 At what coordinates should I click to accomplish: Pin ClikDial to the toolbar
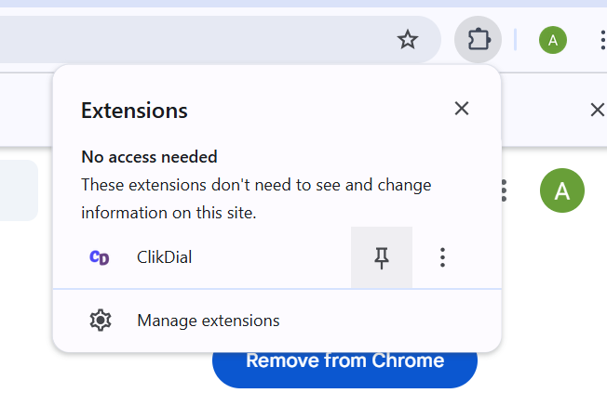pos(382,257)
